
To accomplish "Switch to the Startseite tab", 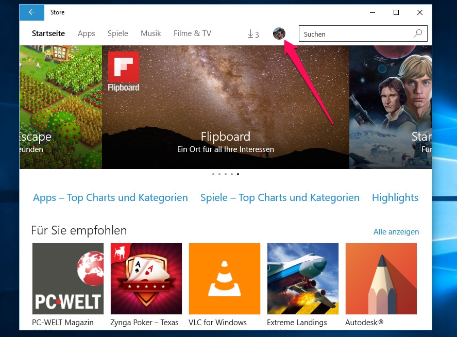I will pyautogui.click(x=48, y=33).
